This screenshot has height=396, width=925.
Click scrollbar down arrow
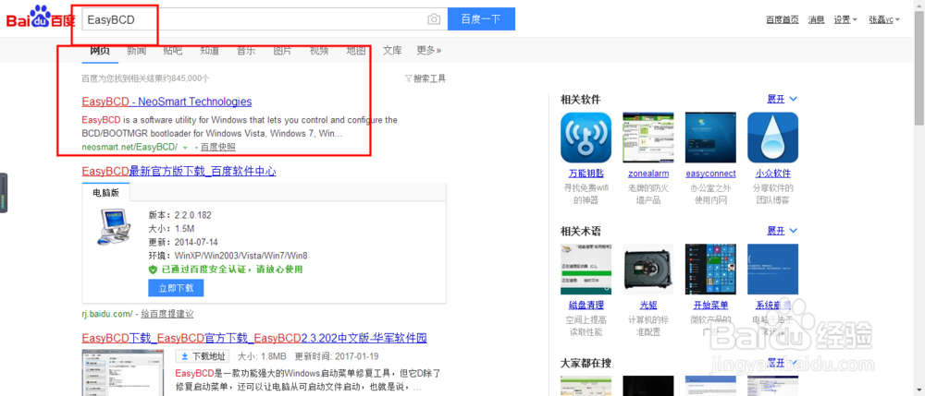point(919,390)
